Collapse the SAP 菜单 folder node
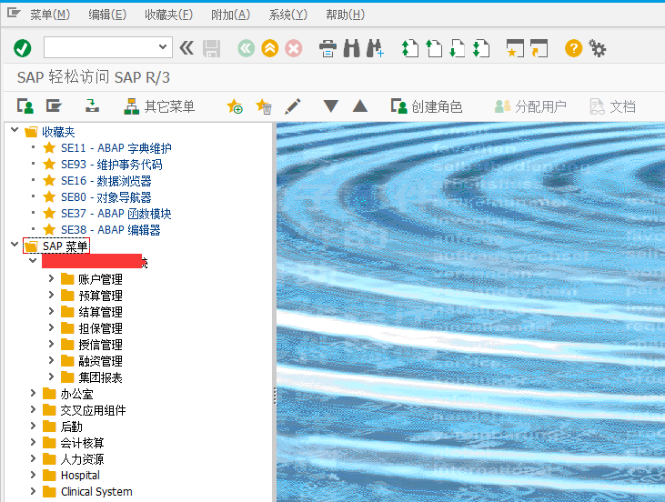Image resolution: width=665 pixels, height=502 pixels. point(15,245)
